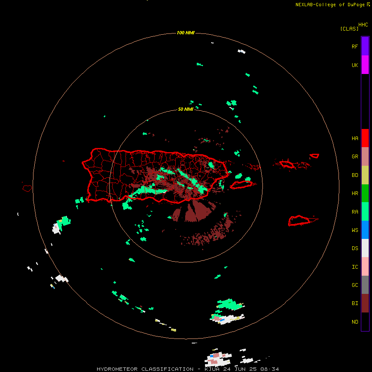
Task: Click the "[CLAS]" legend header text
Action: coord(349,29)
